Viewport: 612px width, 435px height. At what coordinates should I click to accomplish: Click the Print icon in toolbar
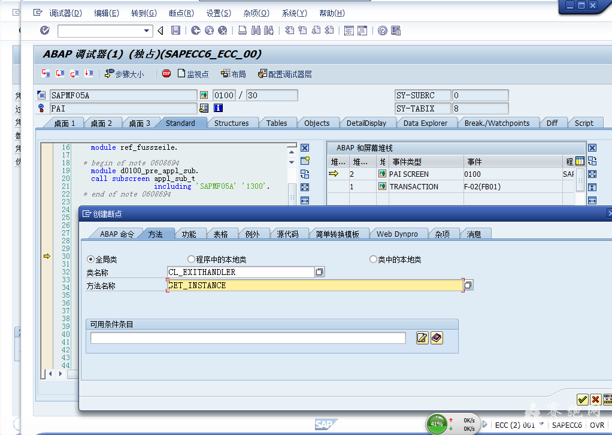point(243,31)
